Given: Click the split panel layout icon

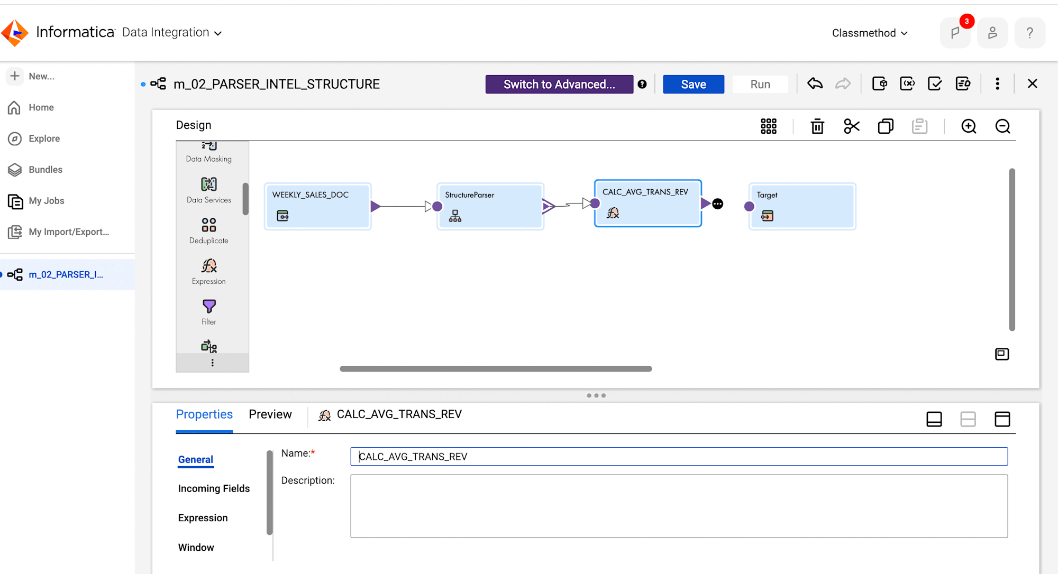Looking at the screenshot, I should point(968,419).
